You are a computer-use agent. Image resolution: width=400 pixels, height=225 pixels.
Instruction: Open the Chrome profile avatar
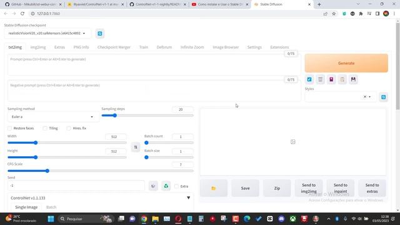(386, 14)
